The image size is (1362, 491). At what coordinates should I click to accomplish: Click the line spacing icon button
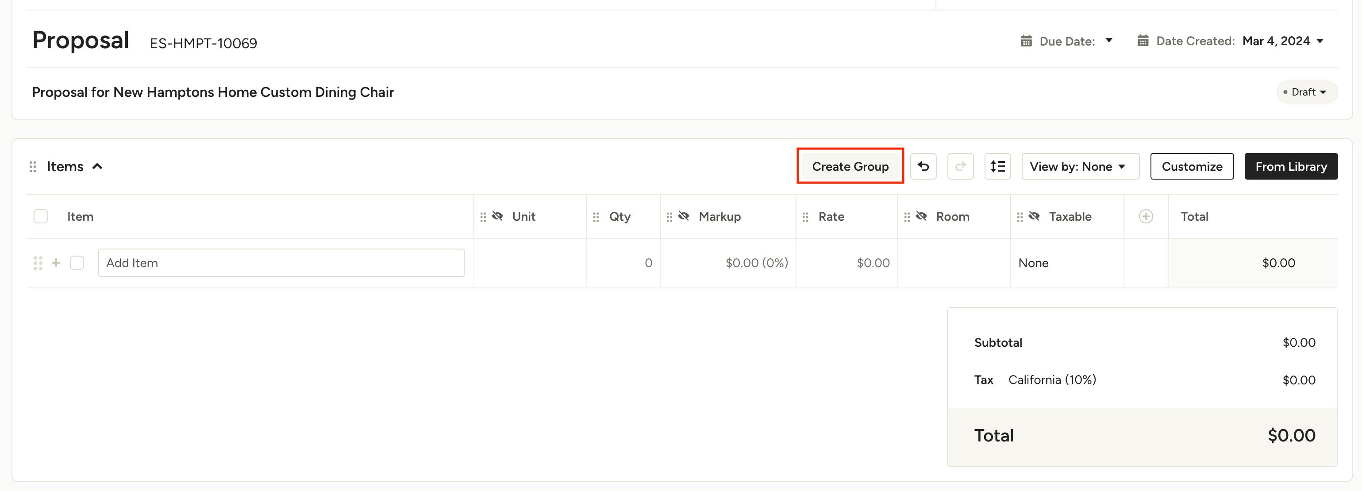[x=997, y=166]
